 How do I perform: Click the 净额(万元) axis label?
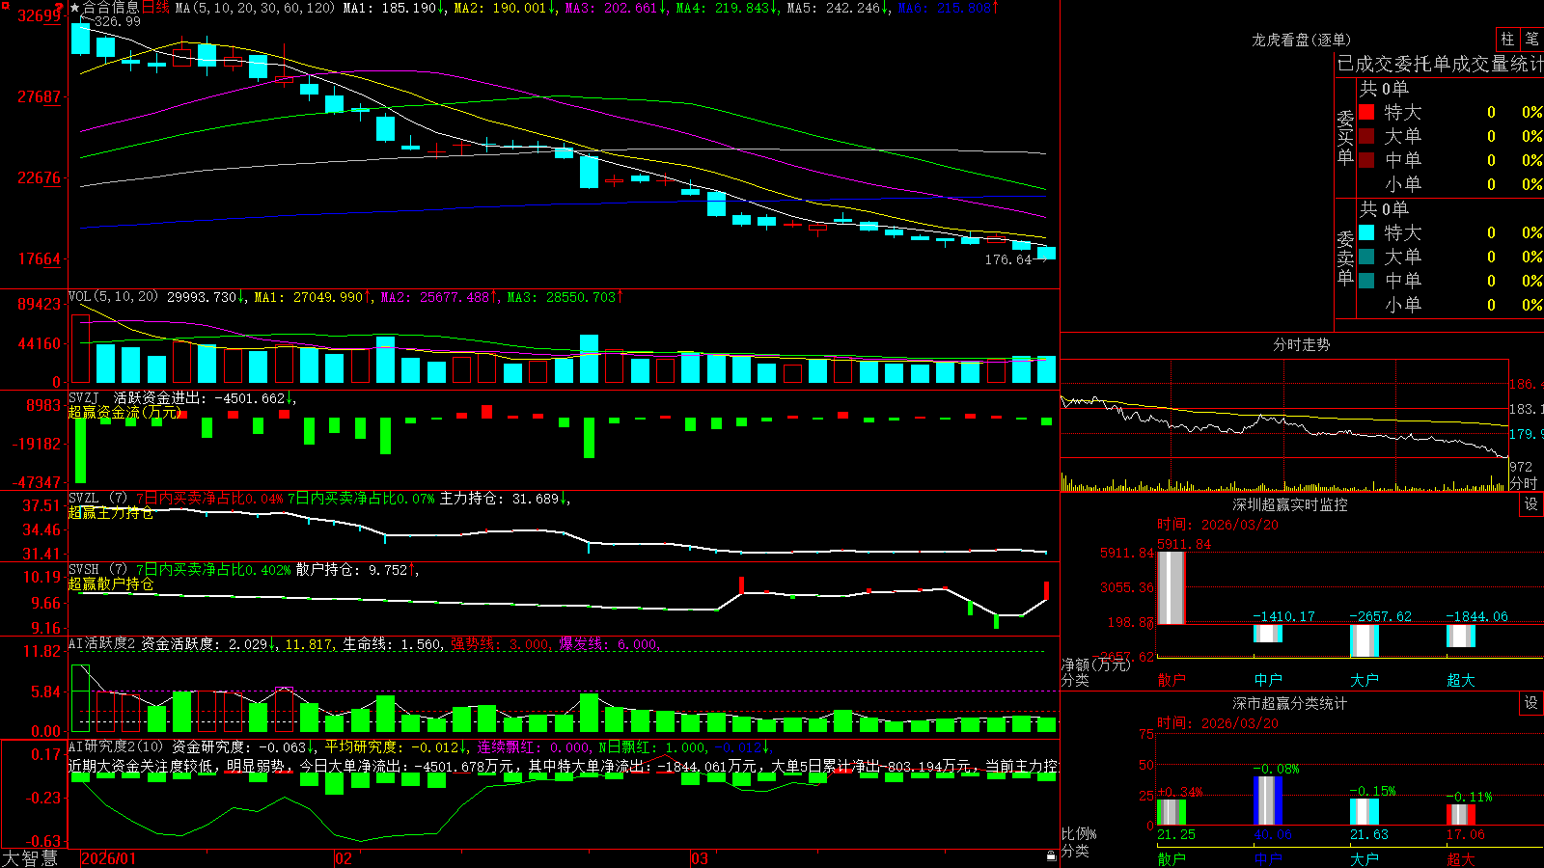1095,665
